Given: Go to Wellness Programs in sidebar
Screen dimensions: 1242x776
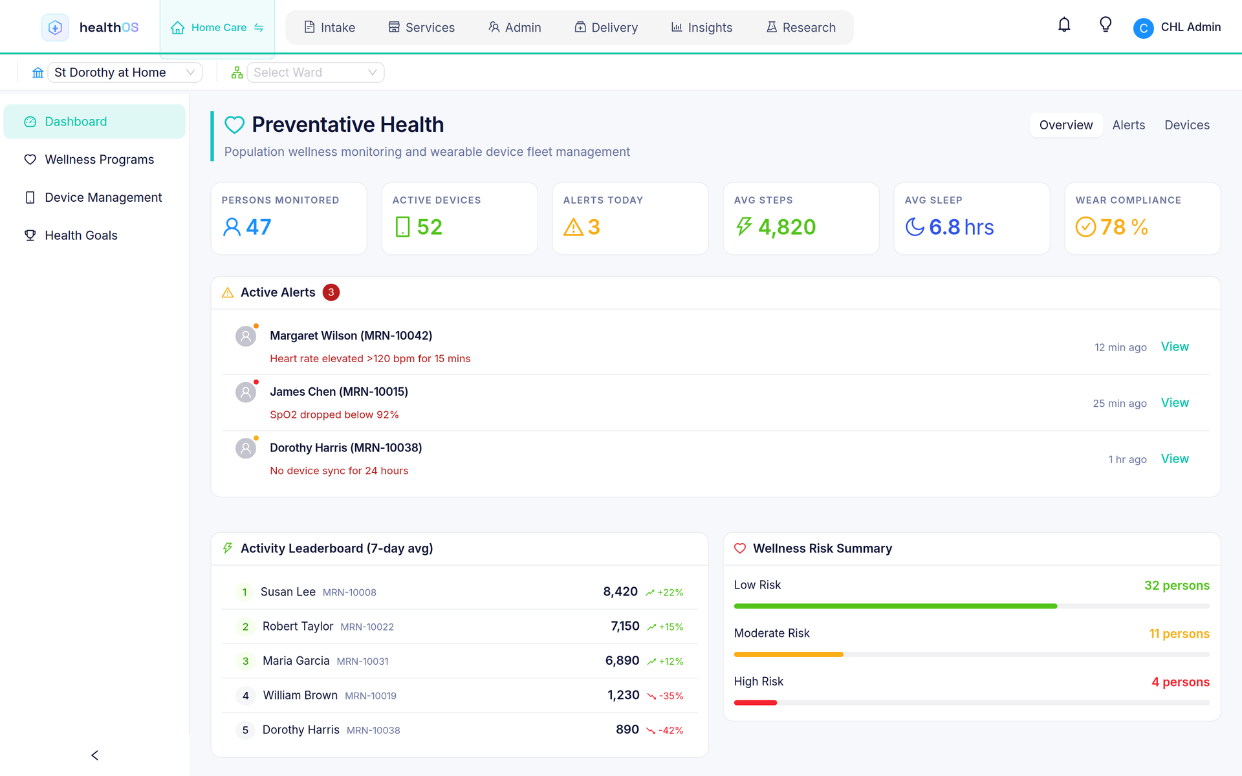Looking at the screenshot, I should [94, 160].
